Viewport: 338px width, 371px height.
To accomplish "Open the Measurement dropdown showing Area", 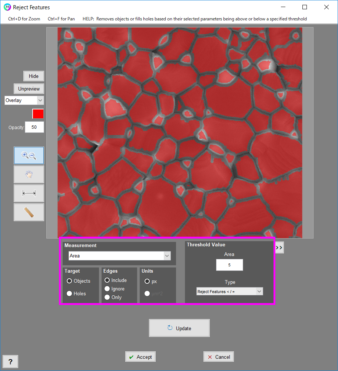I will point(120,256).
